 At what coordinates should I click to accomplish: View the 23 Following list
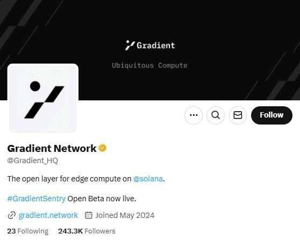click(x=28, y=231)
